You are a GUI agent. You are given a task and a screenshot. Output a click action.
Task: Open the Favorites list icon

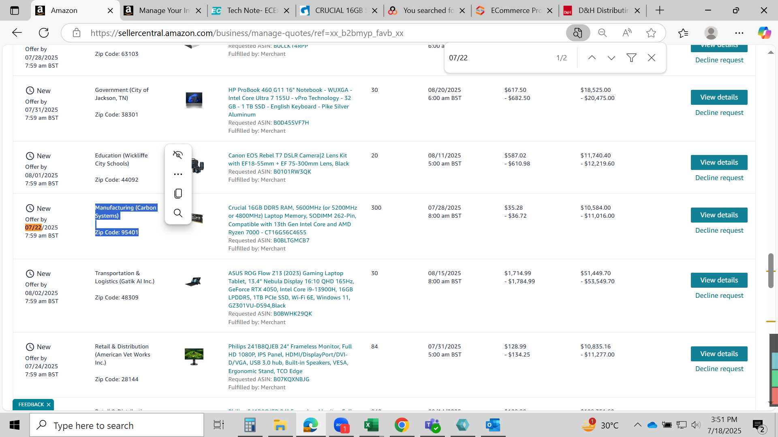tap(683, 33)
